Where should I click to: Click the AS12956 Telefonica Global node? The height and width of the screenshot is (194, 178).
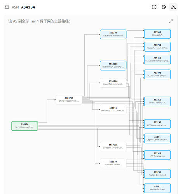(x=113, y=66)
